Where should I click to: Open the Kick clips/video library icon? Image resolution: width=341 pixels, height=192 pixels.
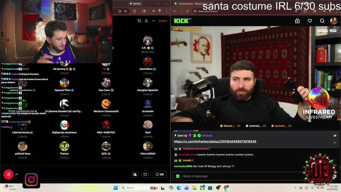tap(297, 21)
